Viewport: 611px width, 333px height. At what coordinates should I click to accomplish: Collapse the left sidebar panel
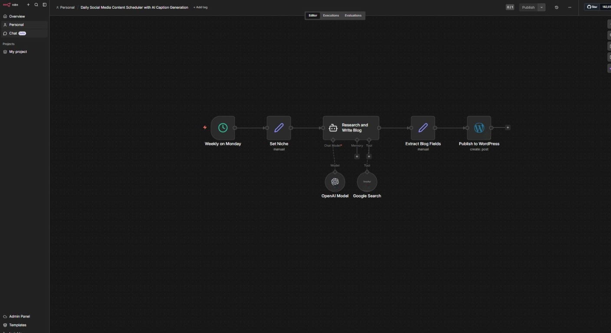44,5
